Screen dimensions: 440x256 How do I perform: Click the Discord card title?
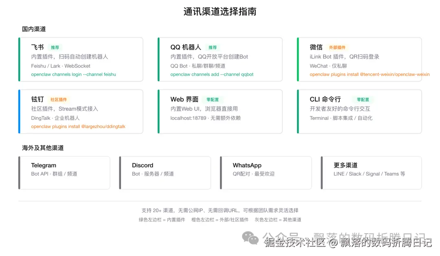[143, 165]
